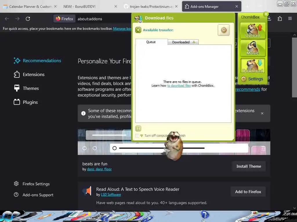Follow the 'to download files' link
This screenshot has height=222, width=297.
[179, 86]
